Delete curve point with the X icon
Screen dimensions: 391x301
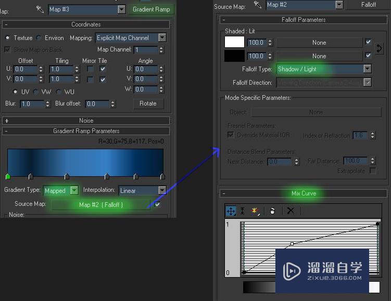(291, 211)
